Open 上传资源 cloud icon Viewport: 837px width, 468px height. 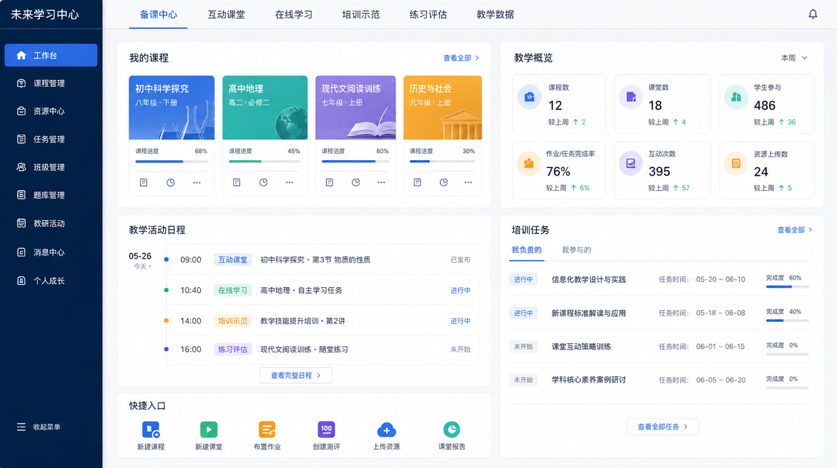pos(386,430)
